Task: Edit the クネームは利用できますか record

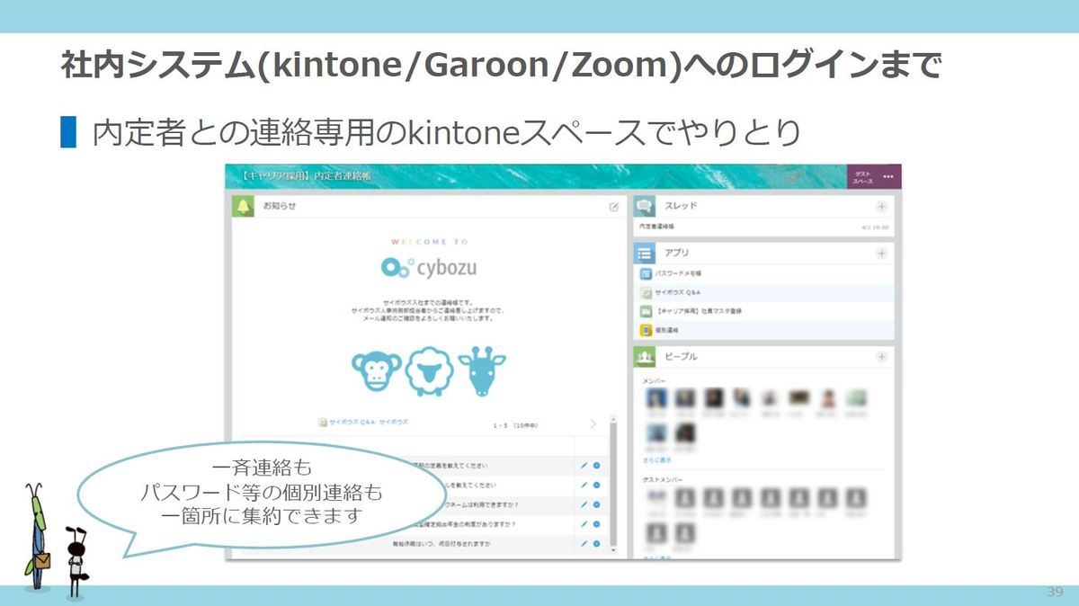Action: [584, 504]
